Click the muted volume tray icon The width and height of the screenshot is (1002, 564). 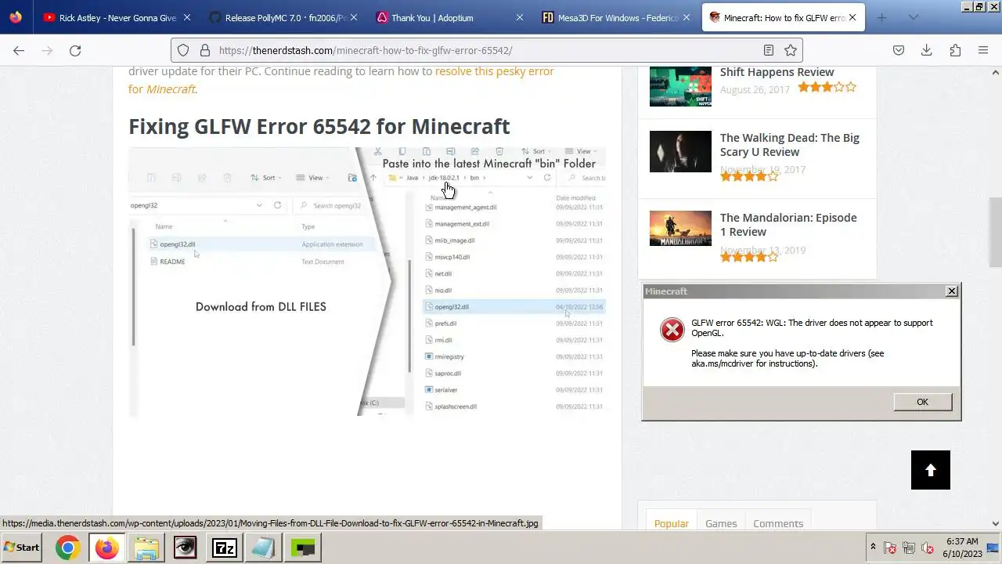point(928,548)
